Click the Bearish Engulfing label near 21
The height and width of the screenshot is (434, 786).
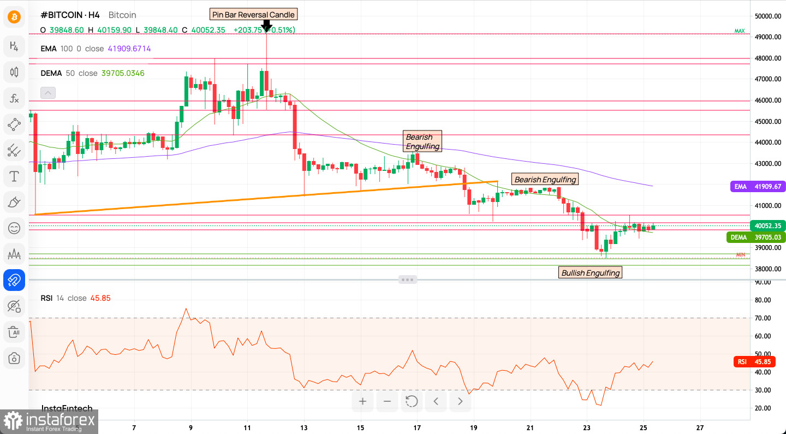[545, 179]
